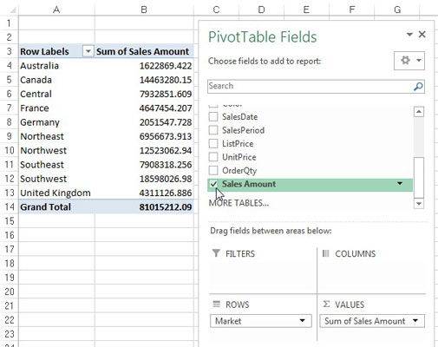Select the Northwest cell
Screen dimensions: 438x347
tap(56, 150)
